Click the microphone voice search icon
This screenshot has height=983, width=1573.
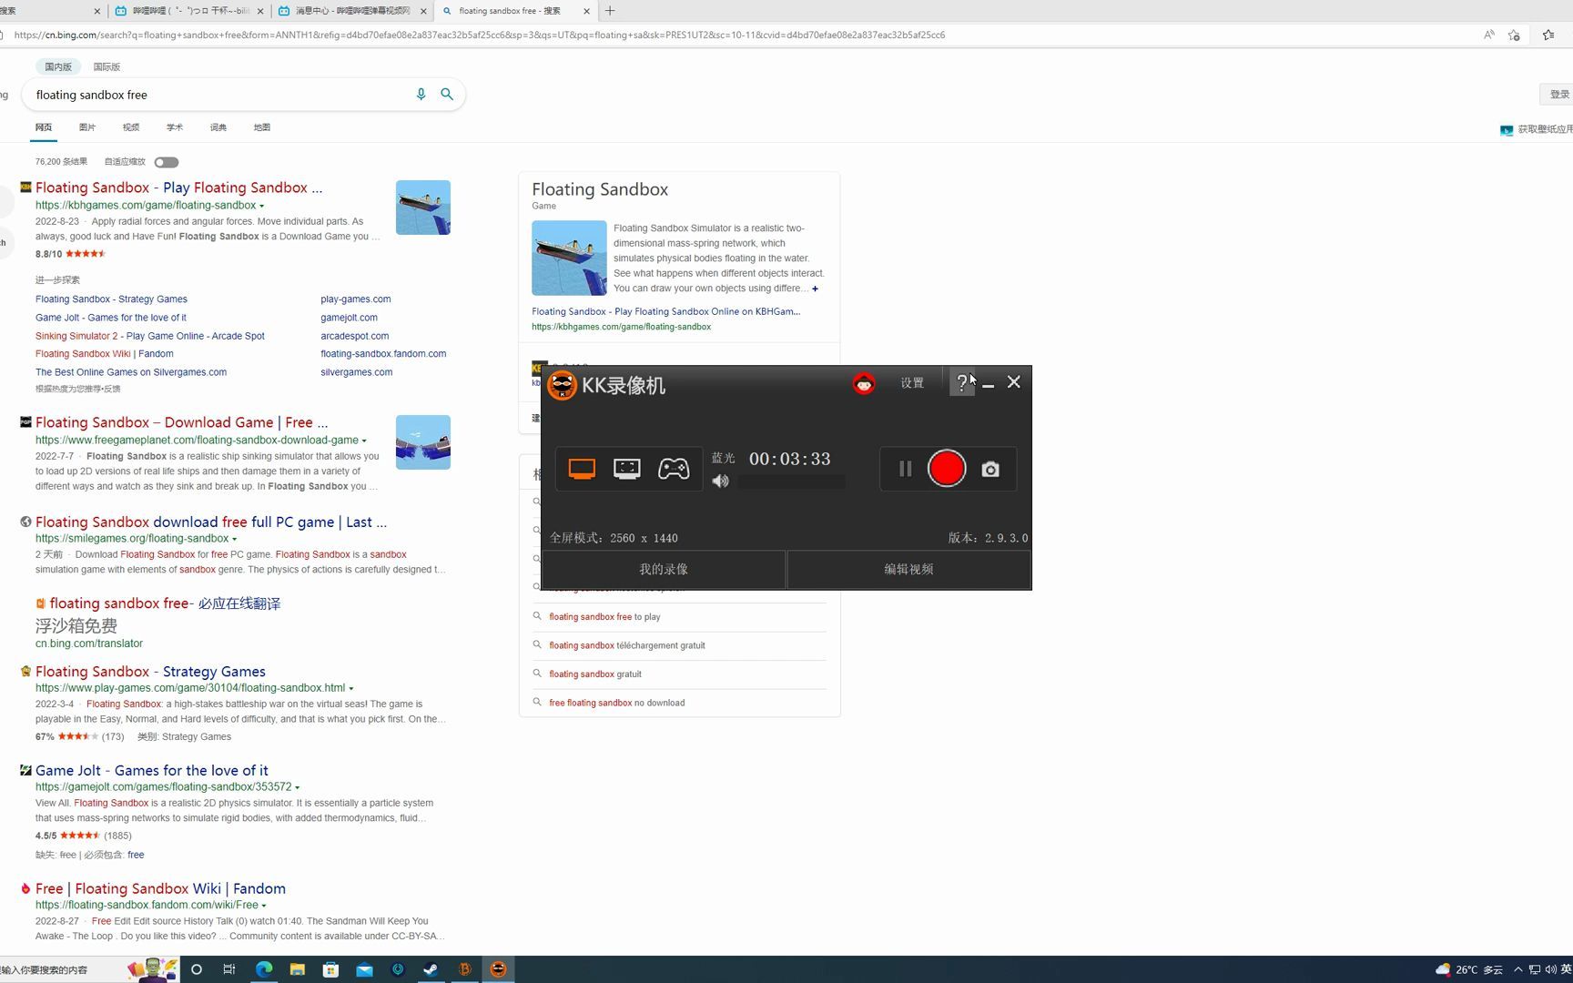(x=421, y=95)
